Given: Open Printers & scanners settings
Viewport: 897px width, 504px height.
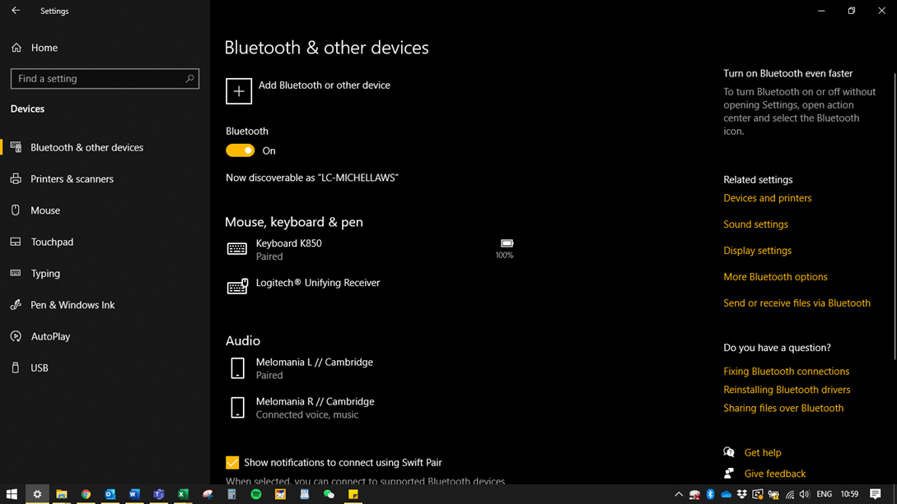Looking at the screenshot, I should pyautogui.click(x=72, y=179).
